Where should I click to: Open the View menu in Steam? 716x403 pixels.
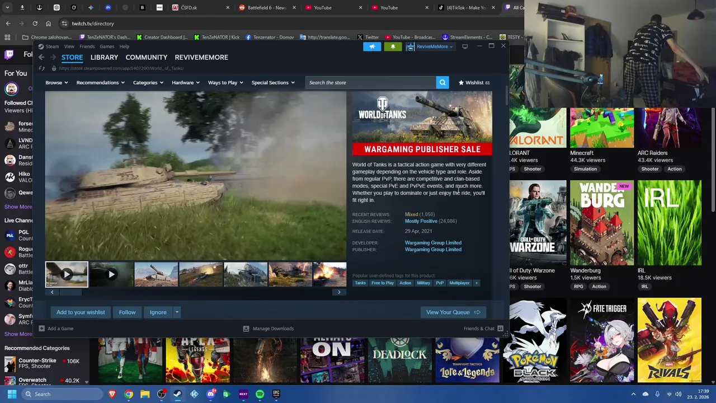[x=69, y=46]
